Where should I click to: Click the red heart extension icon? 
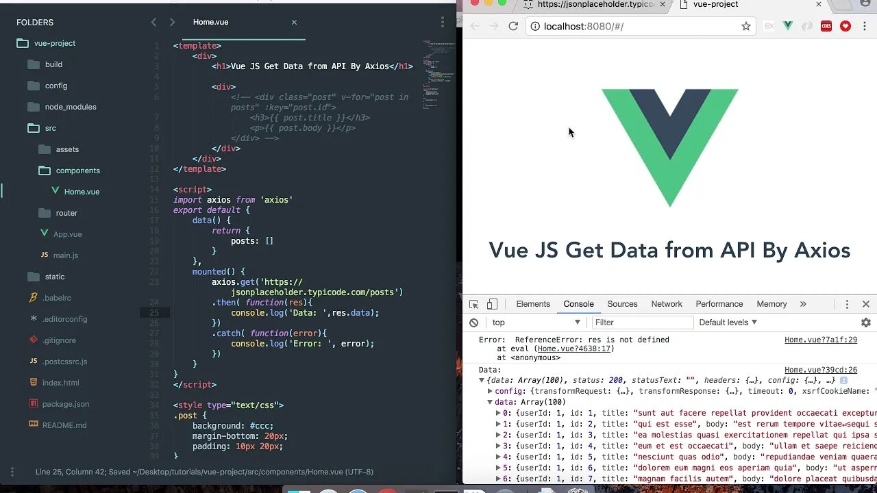click(x=845, y=26)
